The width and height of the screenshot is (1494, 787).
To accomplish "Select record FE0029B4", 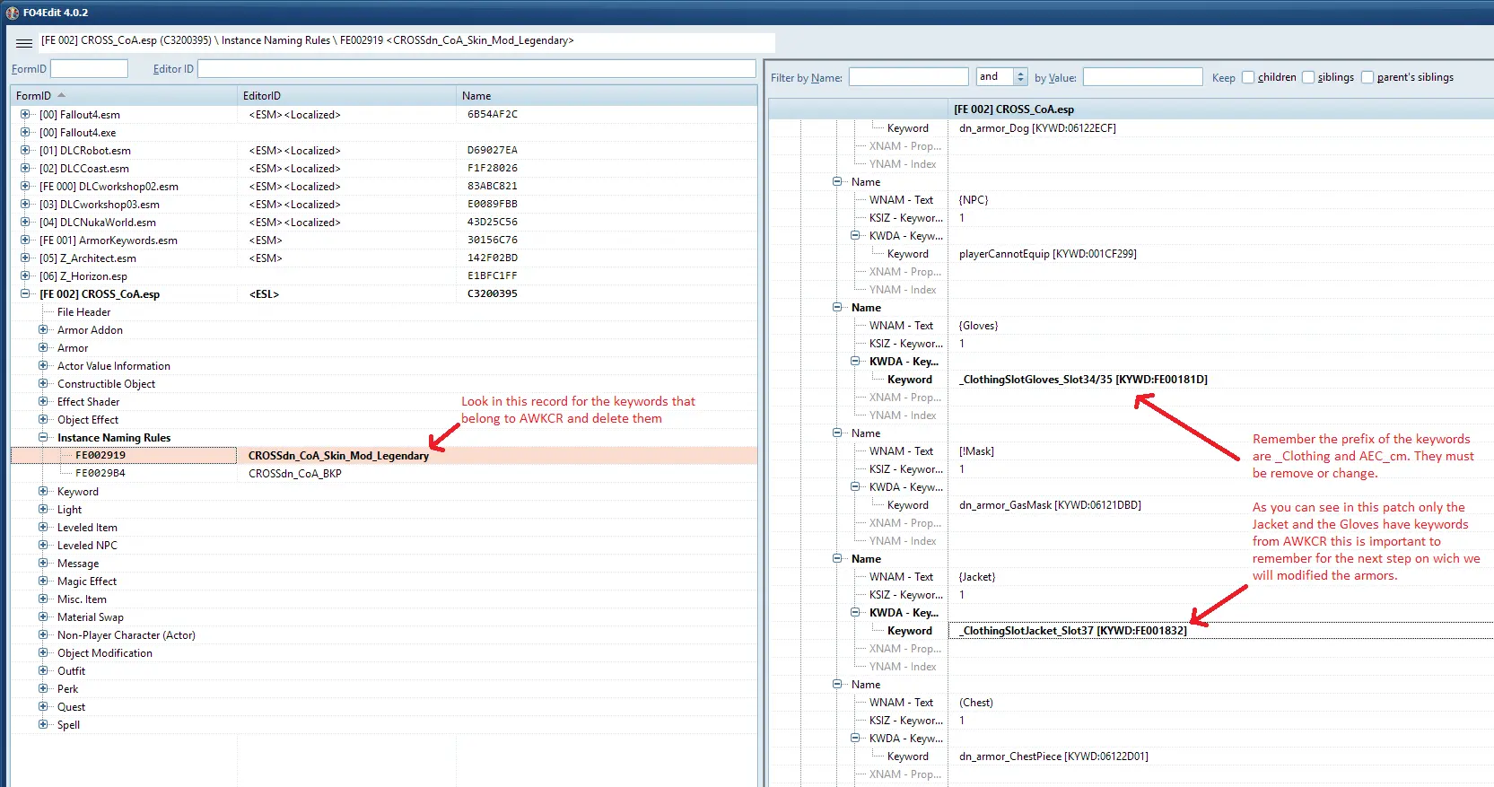I will (100, 473).
